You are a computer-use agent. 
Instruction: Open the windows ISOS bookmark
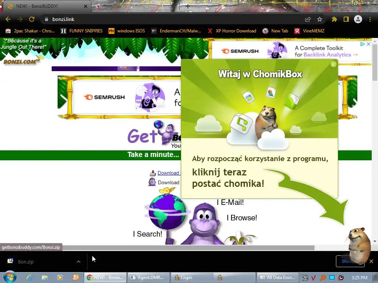tap(127, 31)
